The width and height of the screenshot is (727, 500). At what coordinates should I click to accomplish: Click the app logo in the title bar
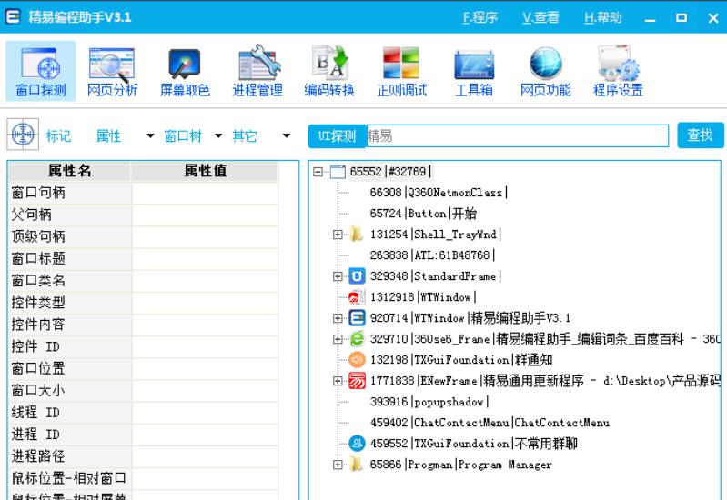(x=13, y=16)
